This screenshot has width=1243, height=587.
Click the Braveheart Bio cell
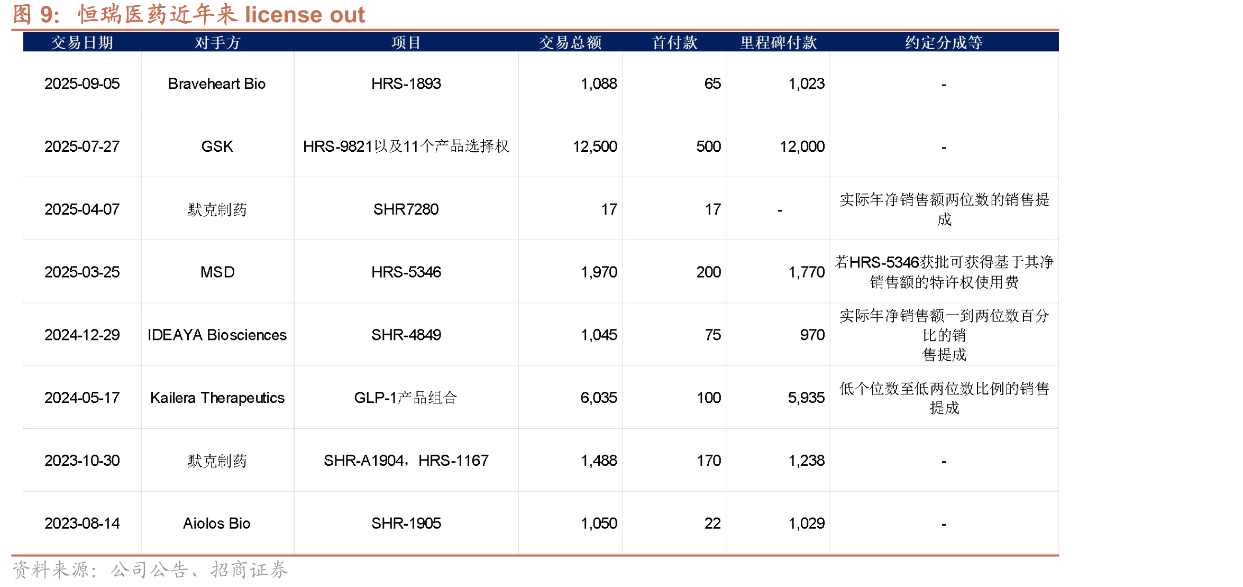[217, 84]
